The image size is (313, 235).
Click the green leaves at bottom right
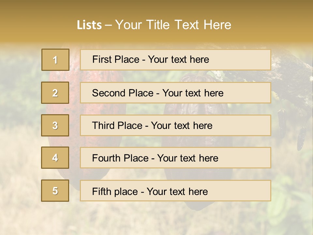click(287, 202)
